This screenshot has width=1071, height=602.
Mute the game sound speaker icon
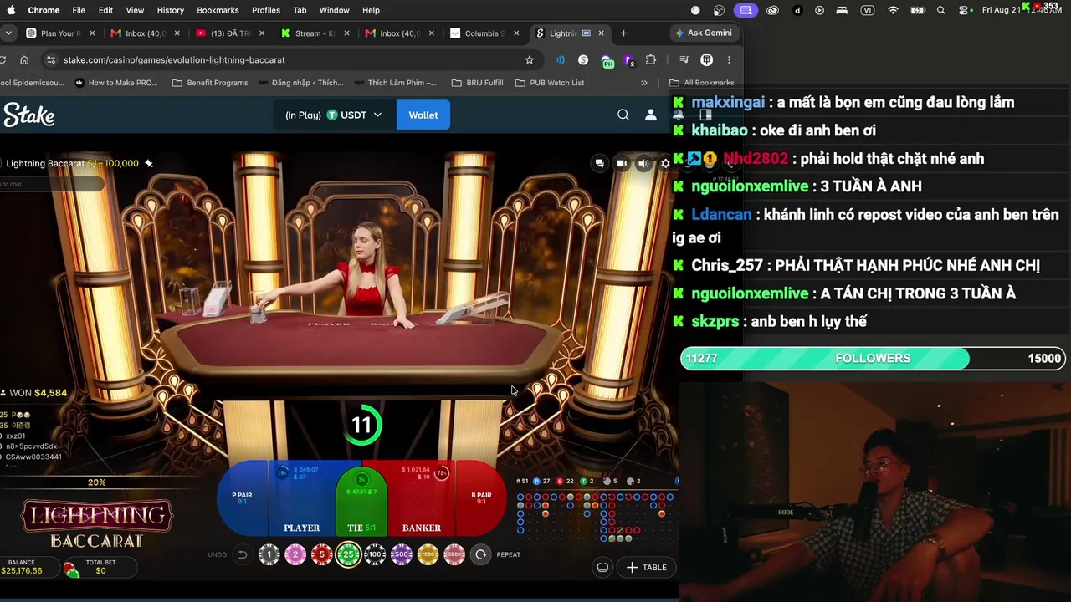tap(643, 163)
